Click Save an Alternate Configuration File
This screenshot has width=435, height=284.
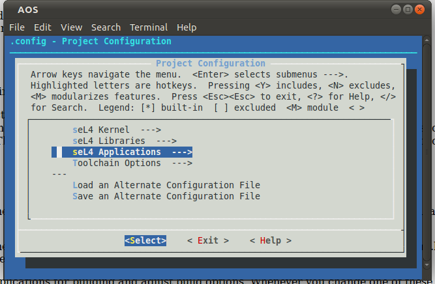click(x=166, y=196)
